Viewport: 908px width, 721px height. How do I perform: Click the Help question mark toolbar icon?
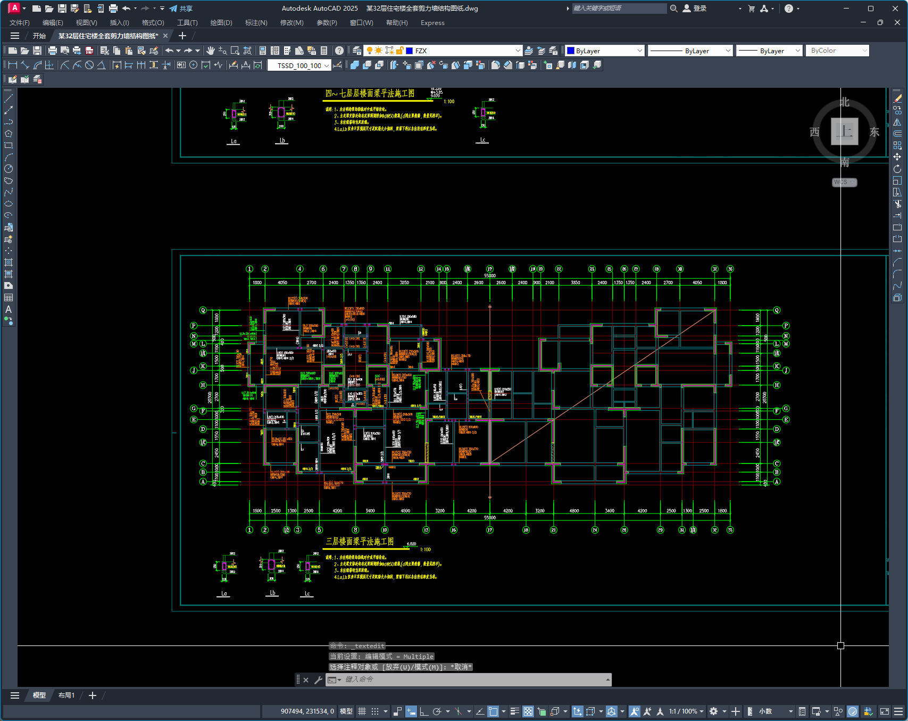(339, 51)
